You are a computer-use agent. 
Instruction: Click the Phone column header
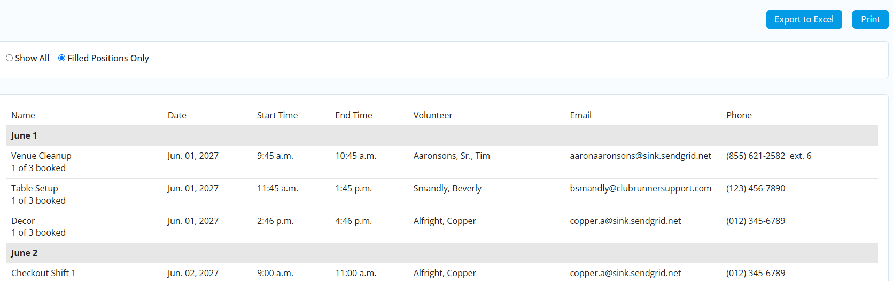tap(739, 115)
